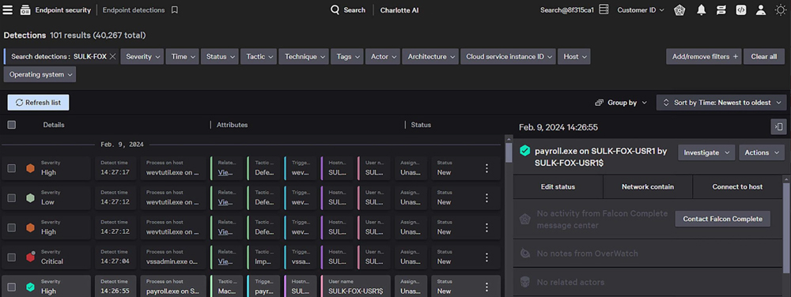This screenshot has width=791, height=297.
Task: Click the Edit status tab
Action: pos(558,186)
